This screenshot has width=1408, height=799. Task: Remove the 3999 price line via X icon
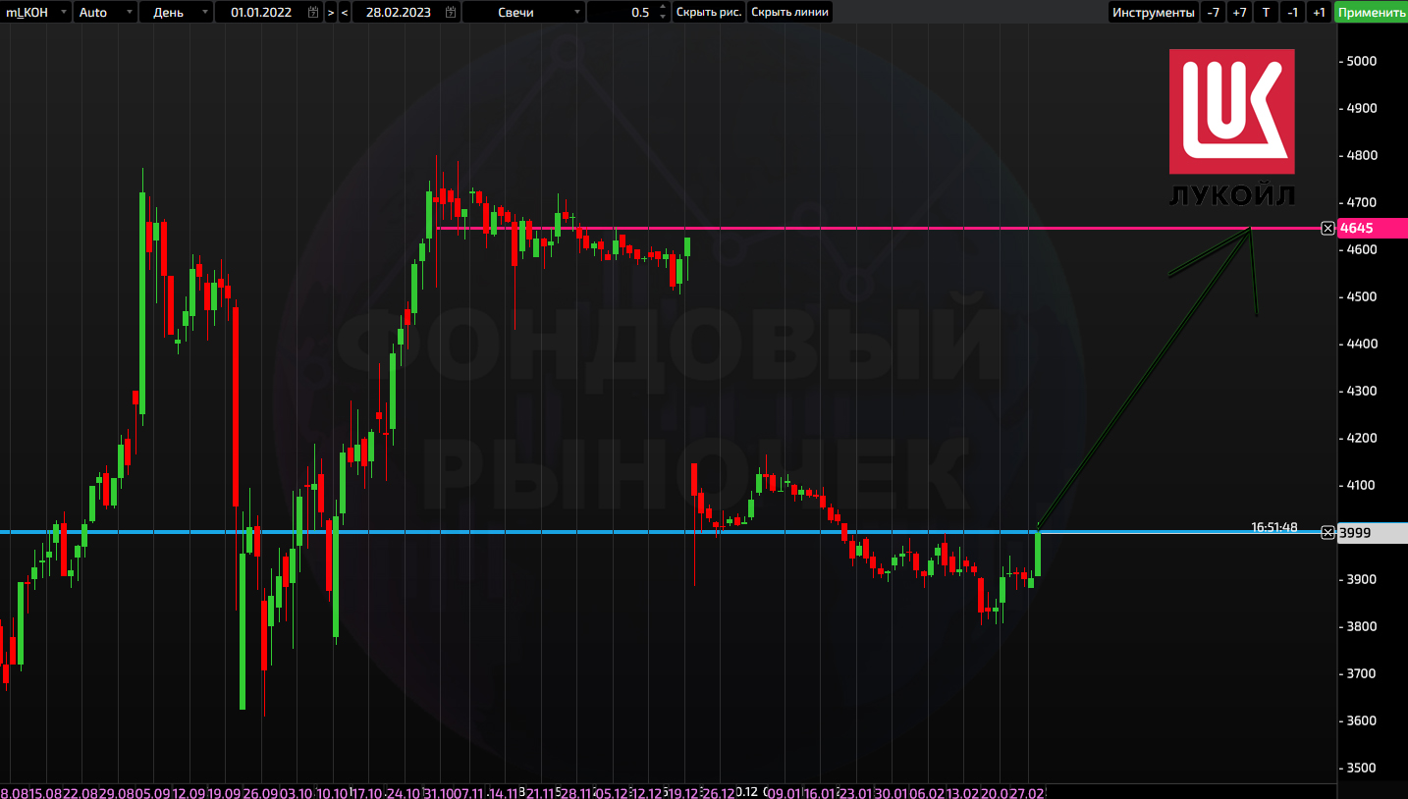[1327, 532]
